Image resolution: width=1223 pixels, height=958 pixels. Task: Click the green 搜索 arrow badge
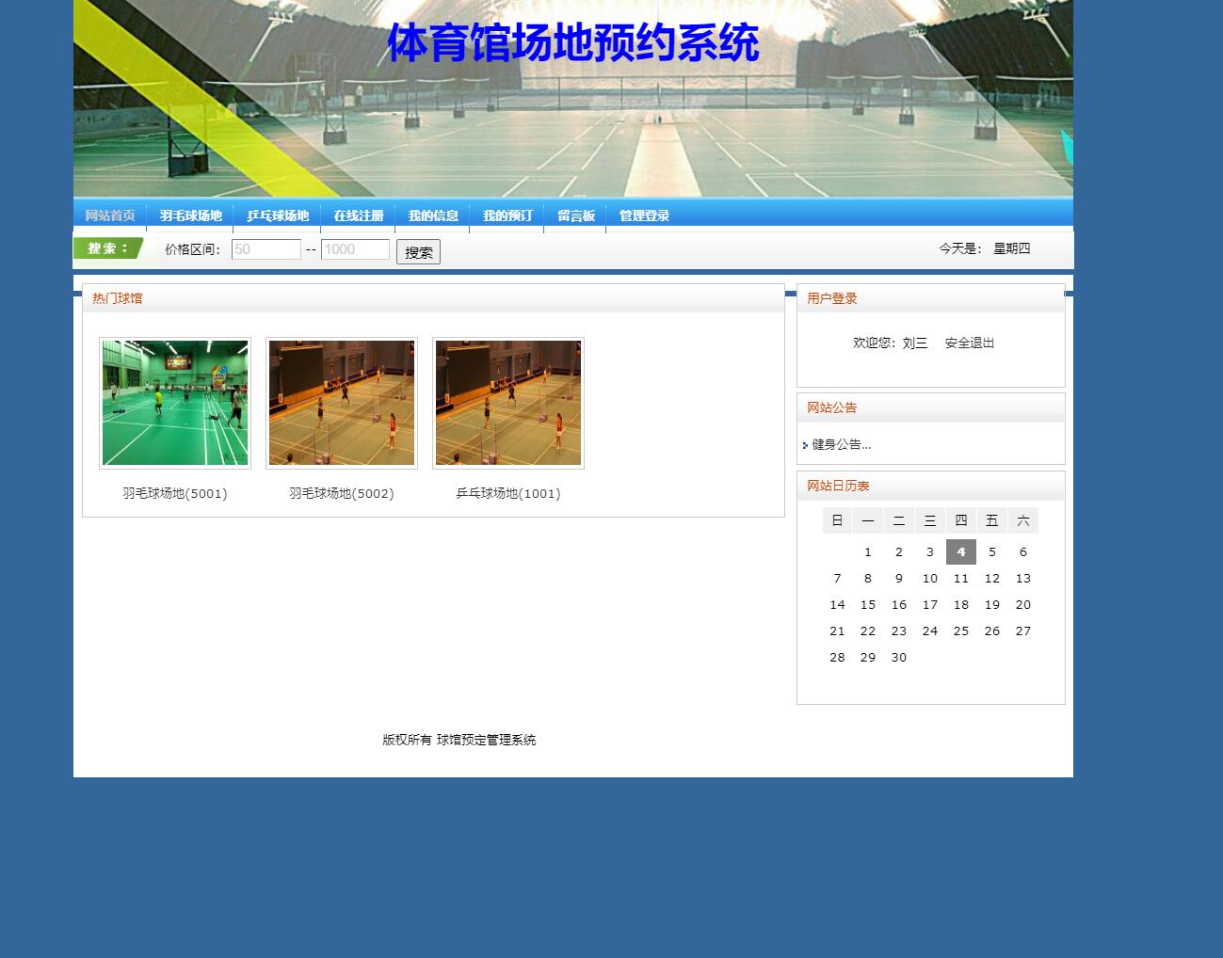107,247
